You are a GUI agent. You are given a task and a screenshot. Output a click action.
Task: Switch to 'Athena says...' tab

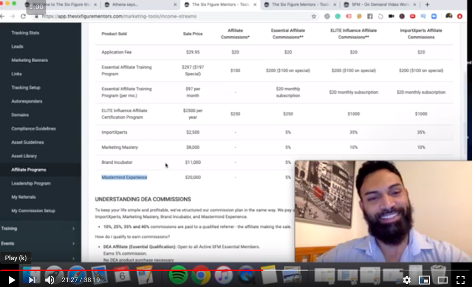[x=139, y=4]
